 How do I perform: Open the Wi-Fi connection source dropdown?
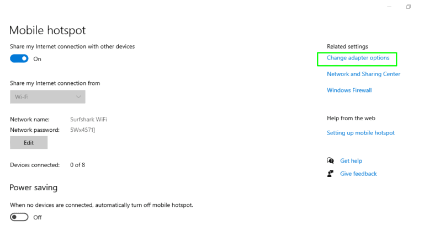[47, 97]
